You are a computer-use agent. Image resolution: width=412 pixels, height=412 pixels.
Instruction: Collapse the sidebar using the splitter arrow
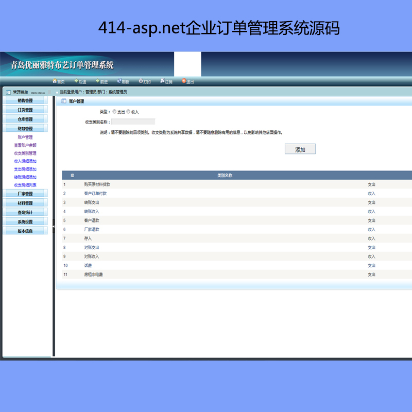point(54,226)
